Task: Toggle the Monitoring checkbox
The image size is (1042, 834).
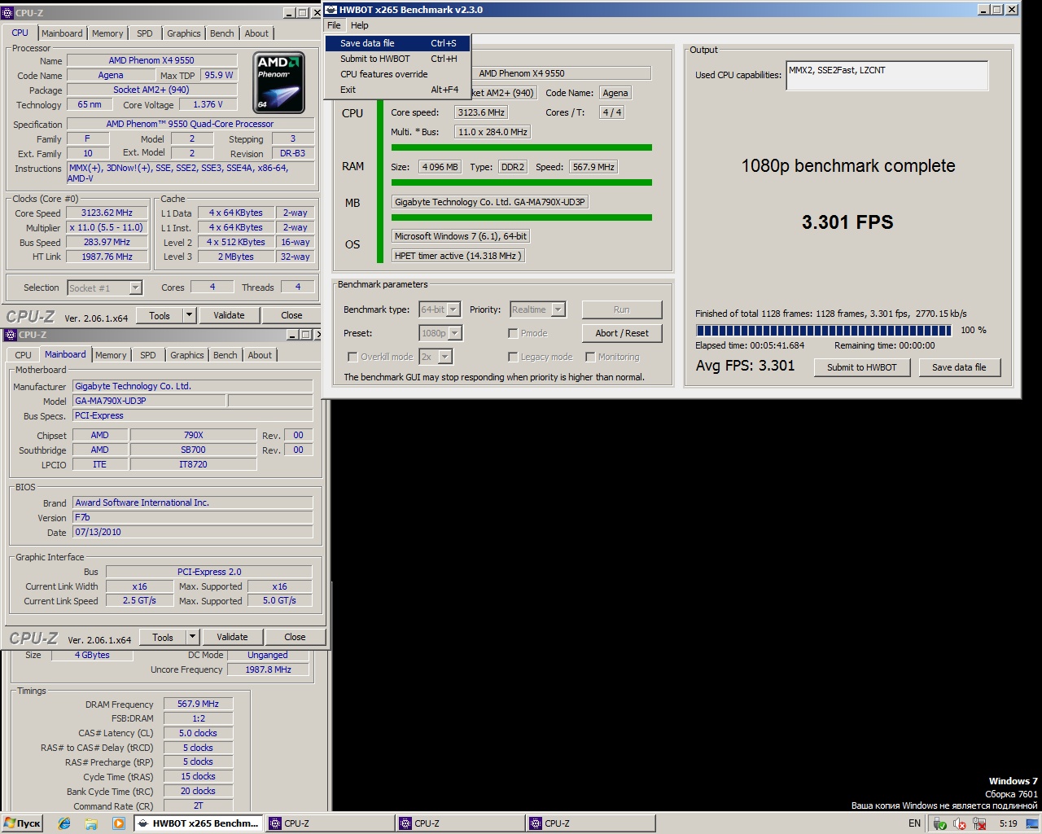Action: click(590, 357)
